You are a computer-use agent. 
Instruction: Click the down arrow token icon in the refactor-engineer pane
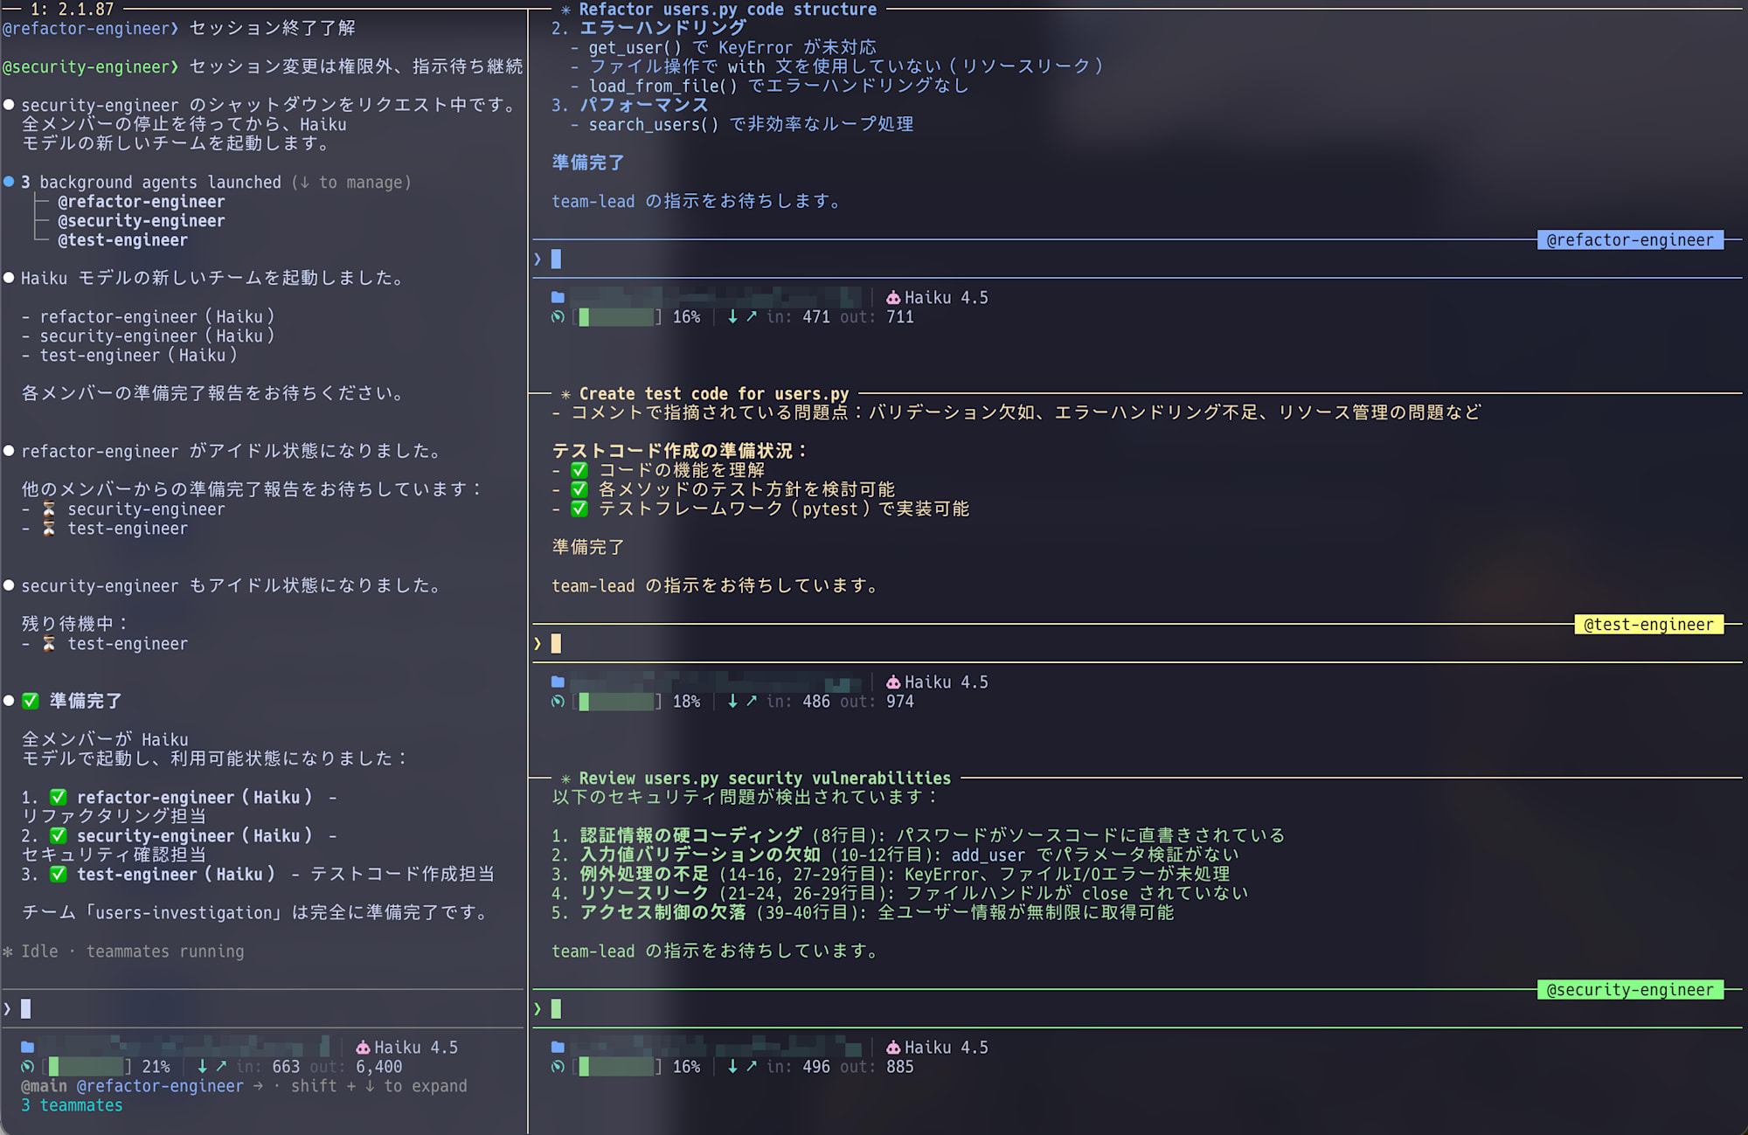(732, 316)
